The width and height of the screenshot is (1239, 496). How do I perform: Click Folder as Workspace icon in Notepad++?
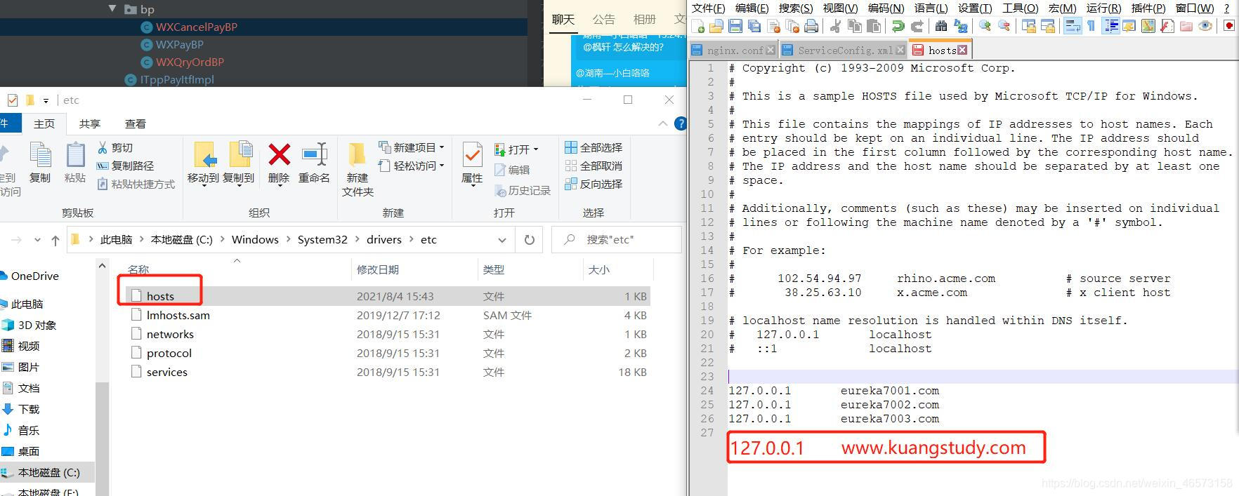(1186, 27)
